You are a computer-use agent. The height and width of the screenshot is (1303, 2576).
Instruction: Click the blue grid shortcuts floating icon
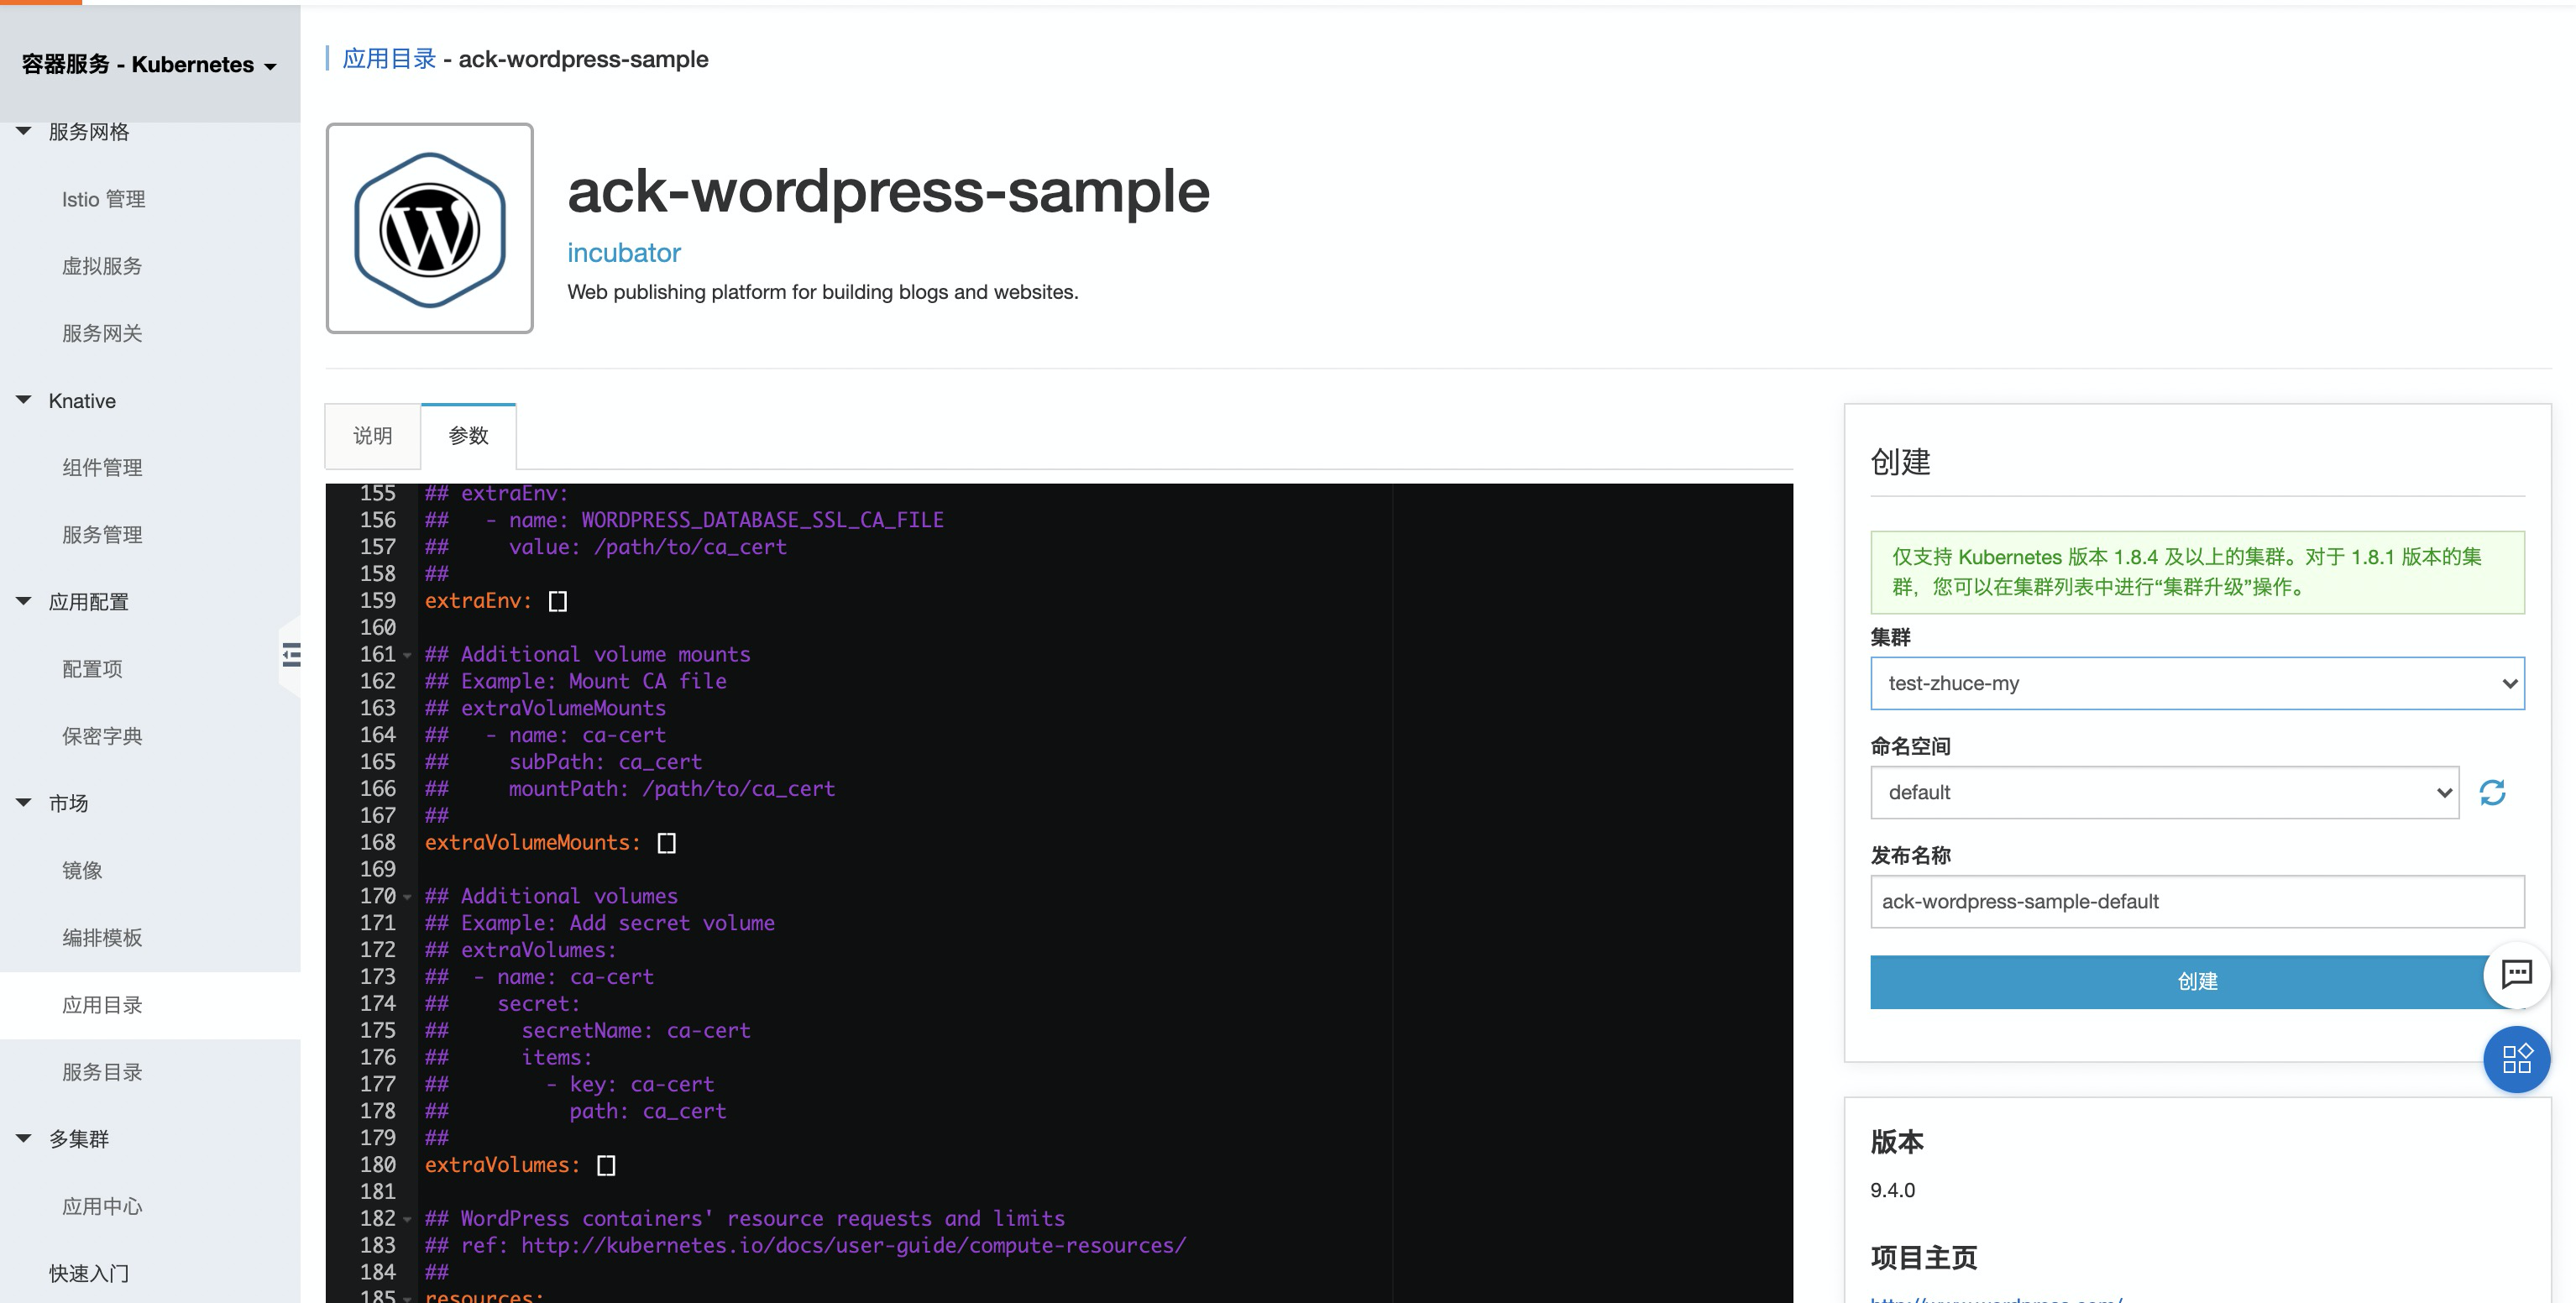point(2516,1059)
